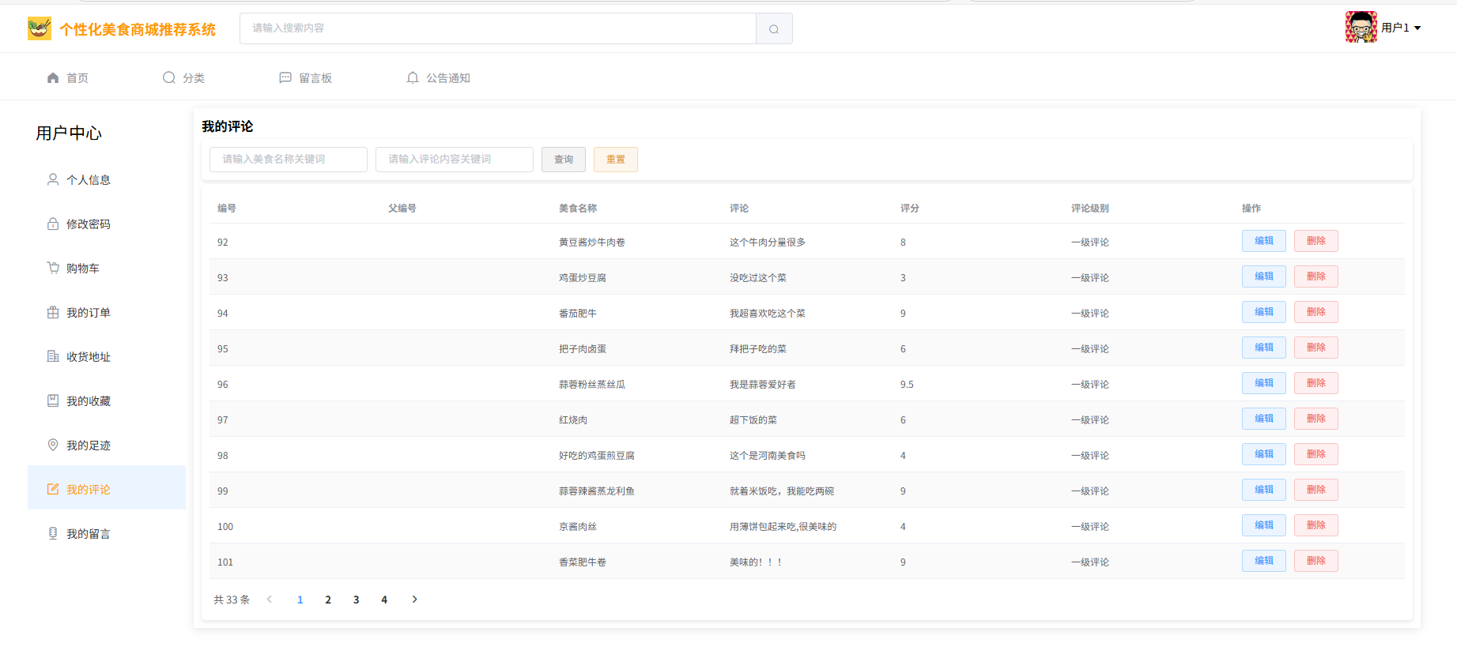Edit comment 99 蒜蓉辣酱蒸龙利鱼
This screenshot has height=658, width=1457.
tap(1264, 490)
